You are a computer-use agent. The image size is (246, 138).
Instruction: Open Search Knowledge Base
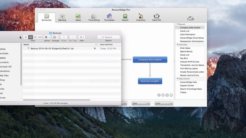191,89
